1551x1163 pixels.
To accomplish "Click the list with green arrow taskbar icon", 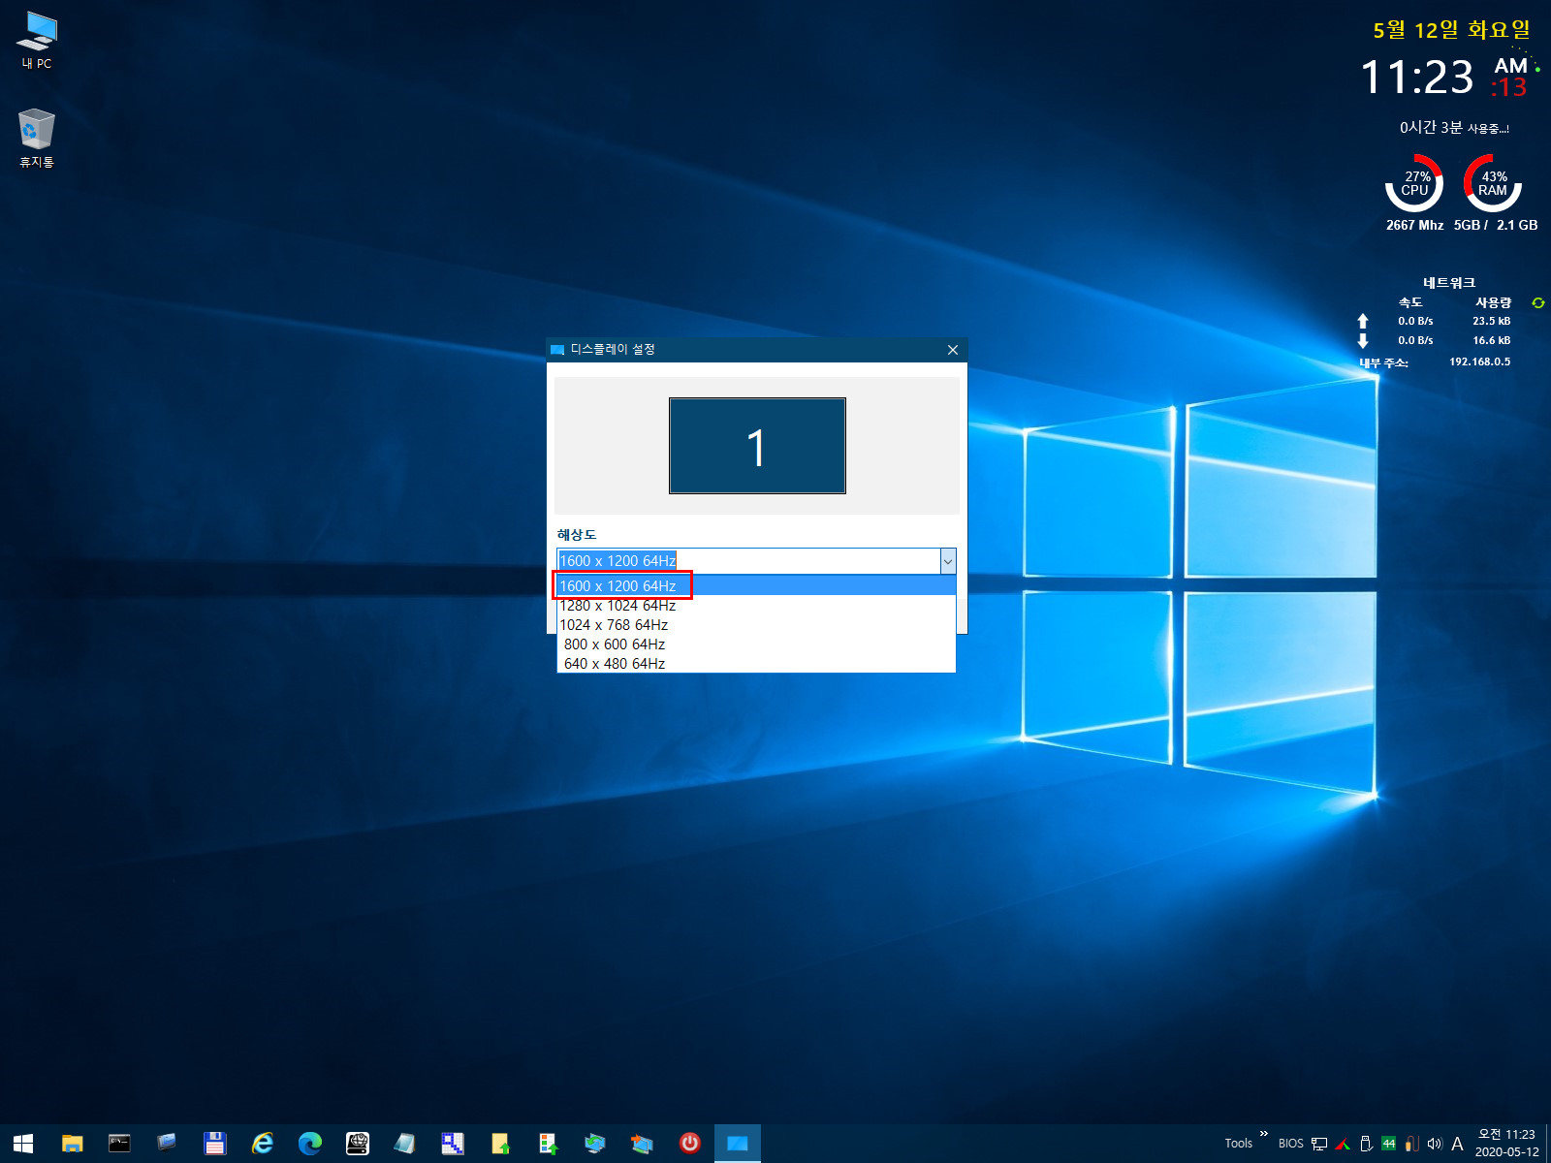I will (548, 1144).
